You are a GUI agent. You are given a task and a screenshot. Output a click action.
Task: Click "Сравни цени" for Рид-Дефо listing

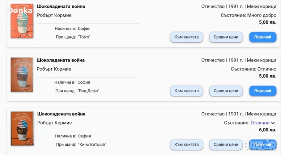coord(226,90)
